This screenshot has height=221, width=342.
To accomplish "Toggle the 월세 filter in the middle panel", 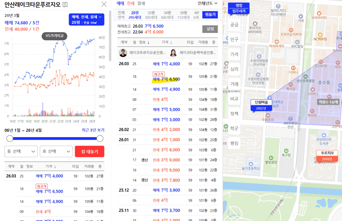I will pyautogui.click(x=141, y=3).
